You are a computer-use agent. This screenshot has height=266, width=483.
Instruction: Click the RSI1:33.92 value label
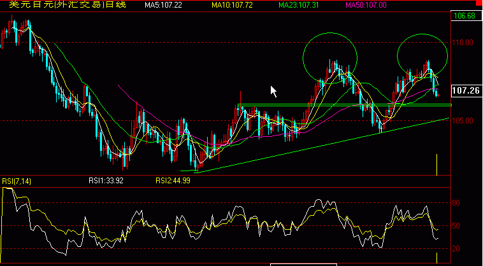tap(106, 181)
